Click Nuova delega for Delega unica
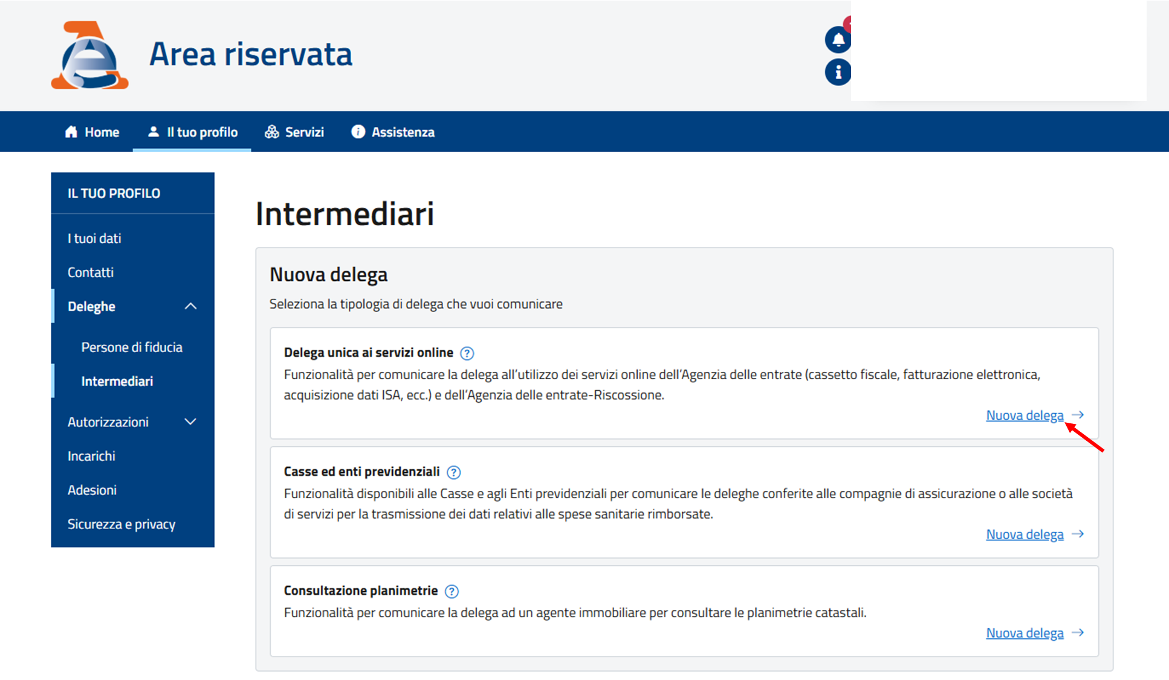 1025,415
